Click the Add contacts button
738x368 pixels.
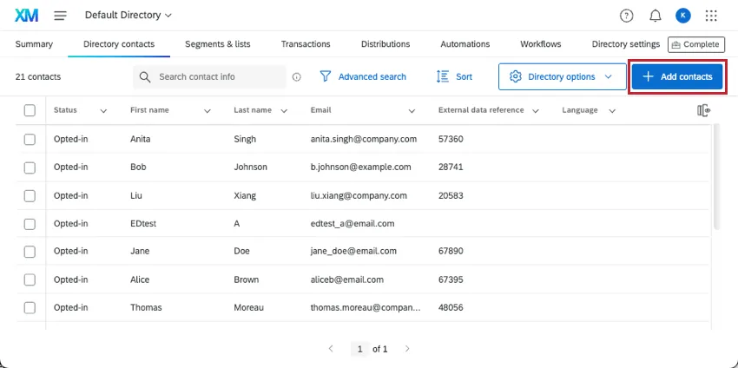pyautogui.click(x=677, y=76)
